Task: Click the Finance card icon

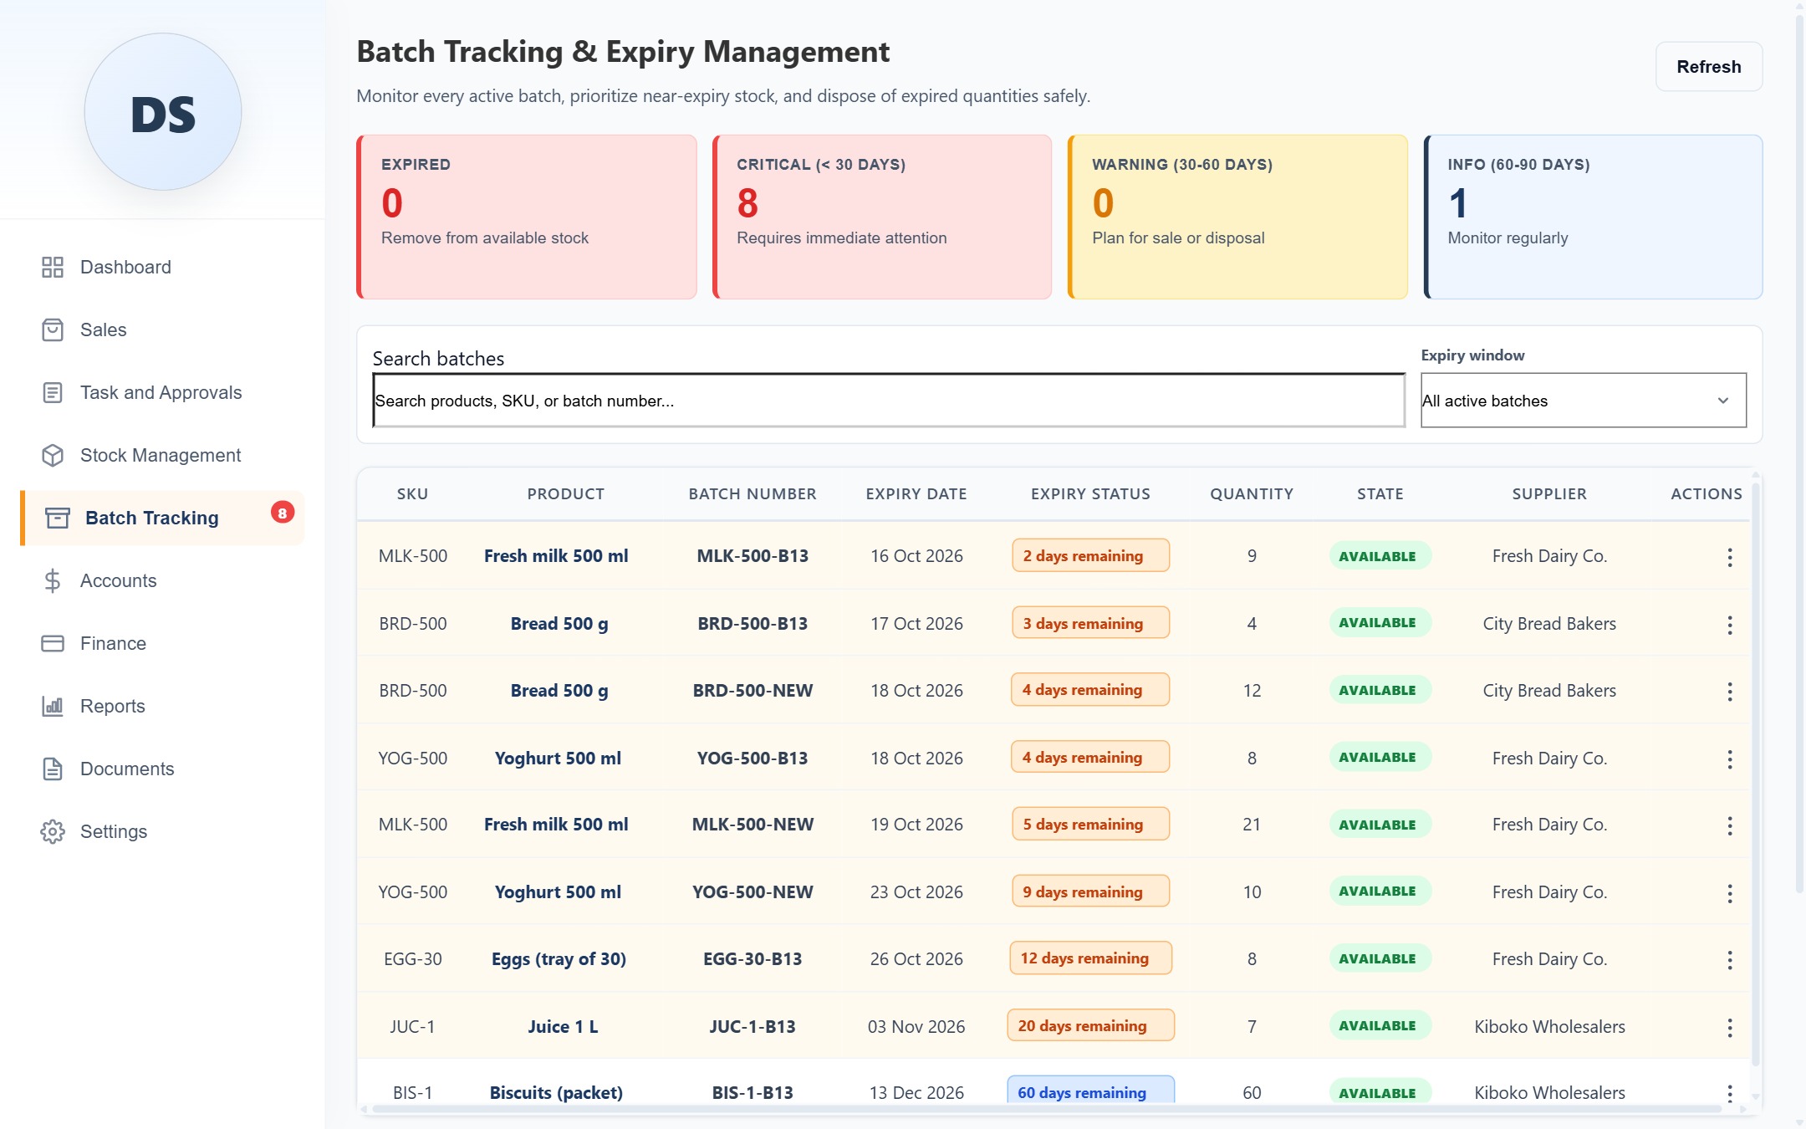Action: click(53, 643)
